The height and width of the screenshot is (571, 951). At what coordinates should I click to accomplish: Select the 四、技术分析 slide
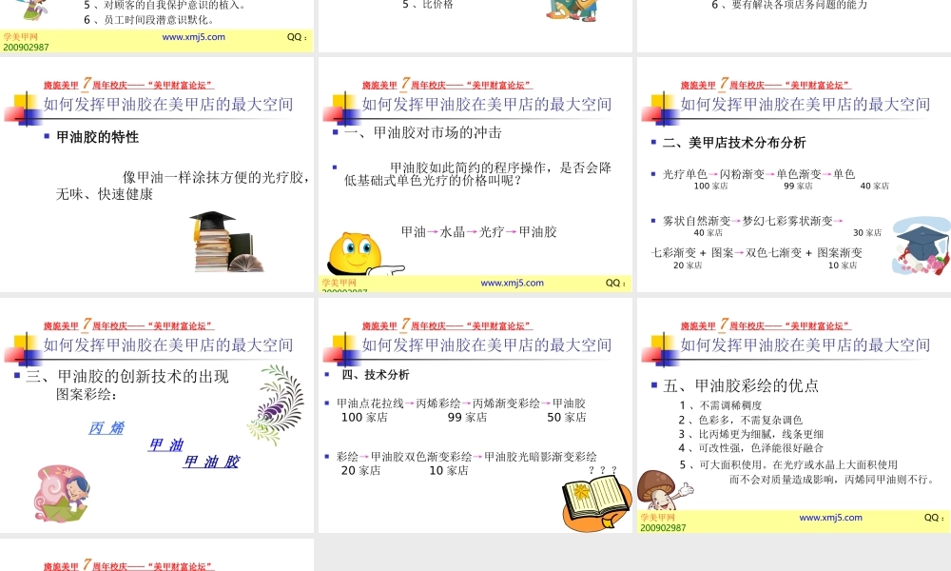475,414
